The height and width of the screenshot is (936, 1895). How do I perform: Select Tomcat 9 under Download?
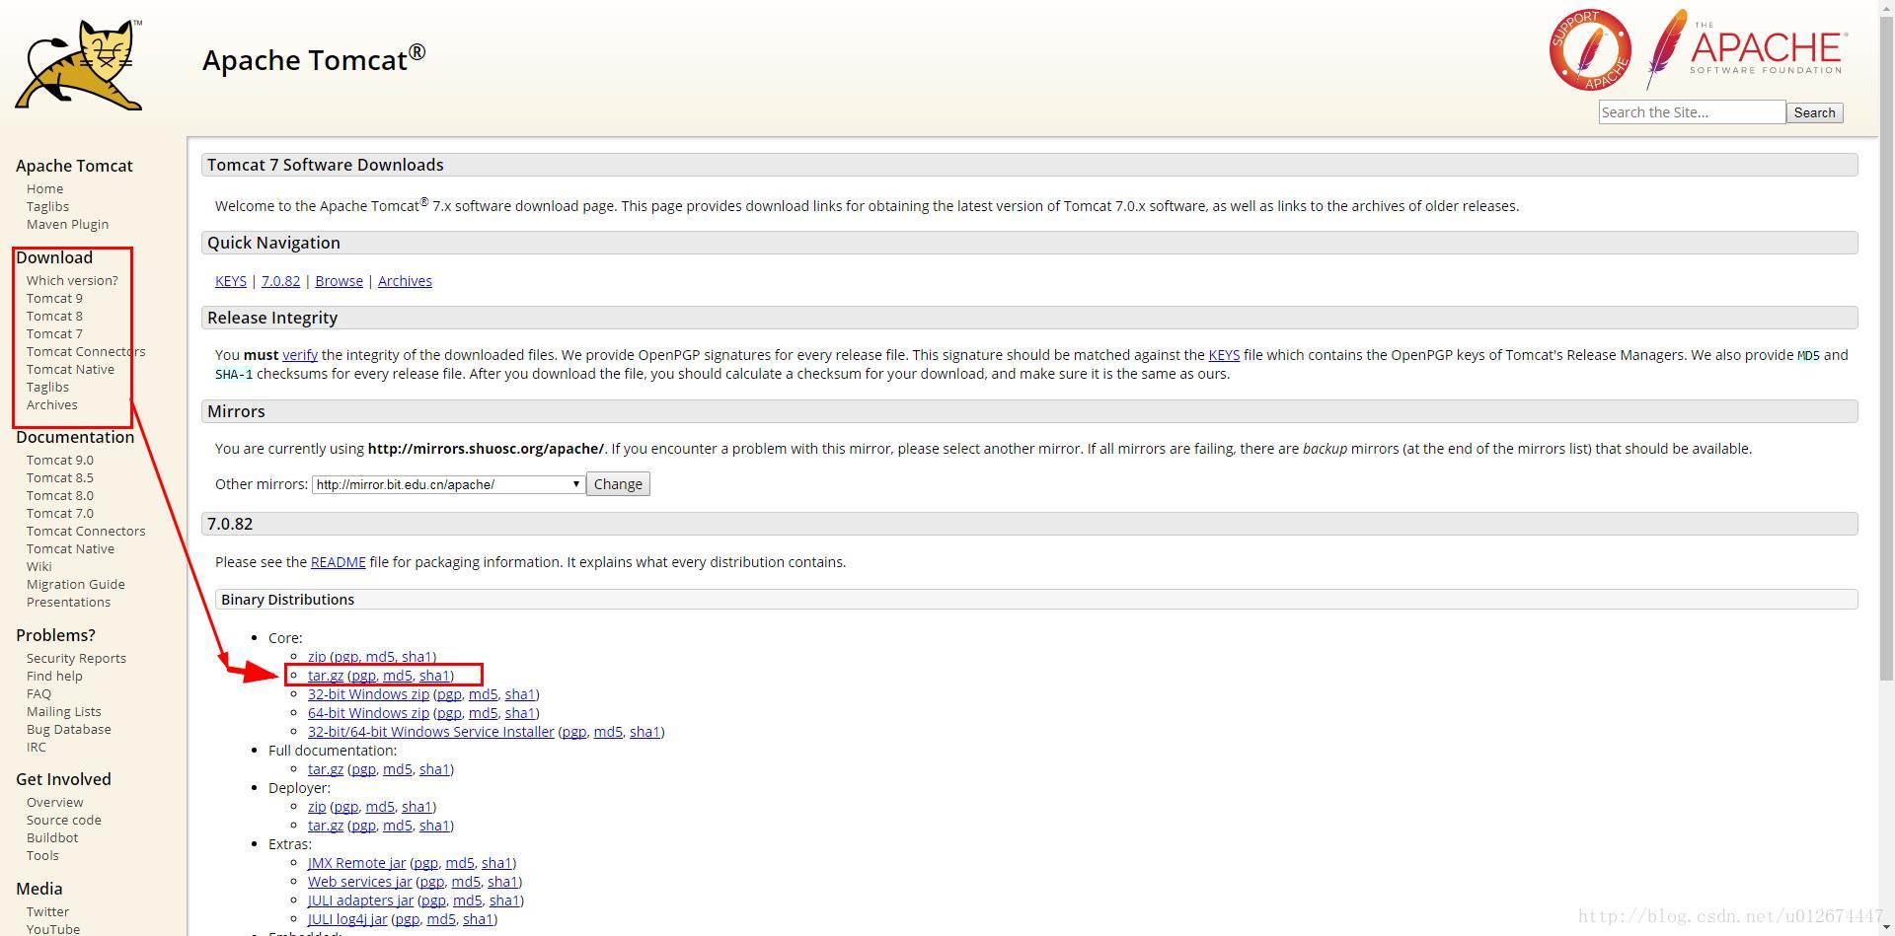54,298
